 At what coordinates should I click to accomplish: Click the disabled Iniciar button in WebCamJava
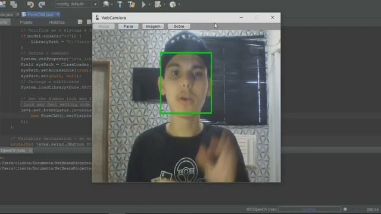[104, 26]
